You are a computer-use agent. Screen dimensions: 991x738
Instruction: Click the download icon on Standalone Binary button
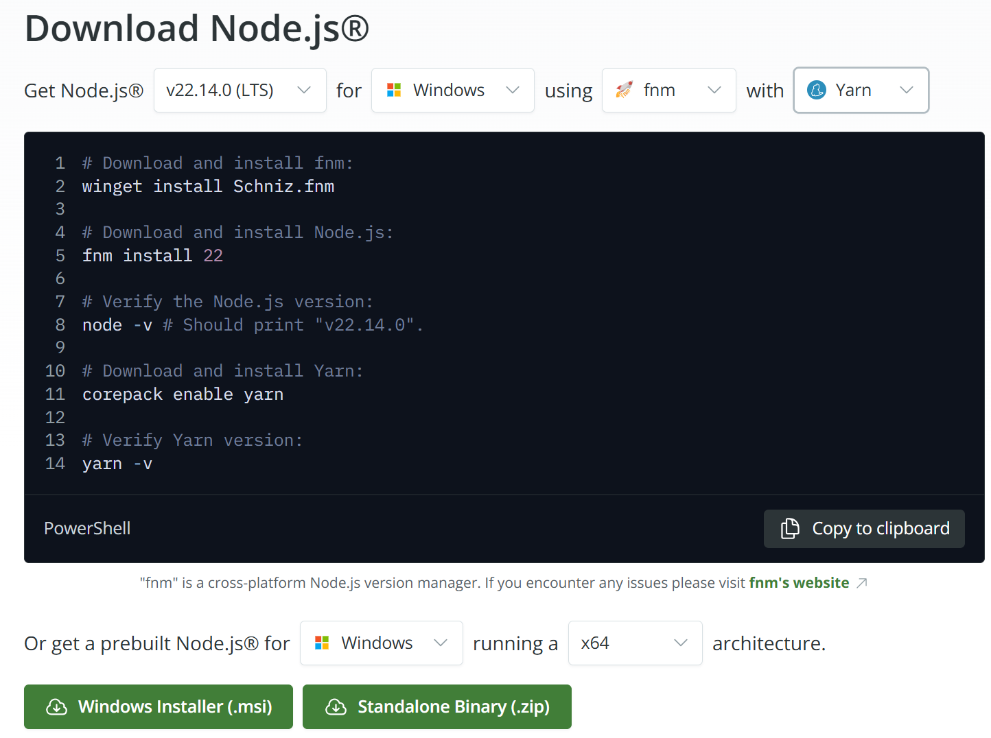(336, 707)
